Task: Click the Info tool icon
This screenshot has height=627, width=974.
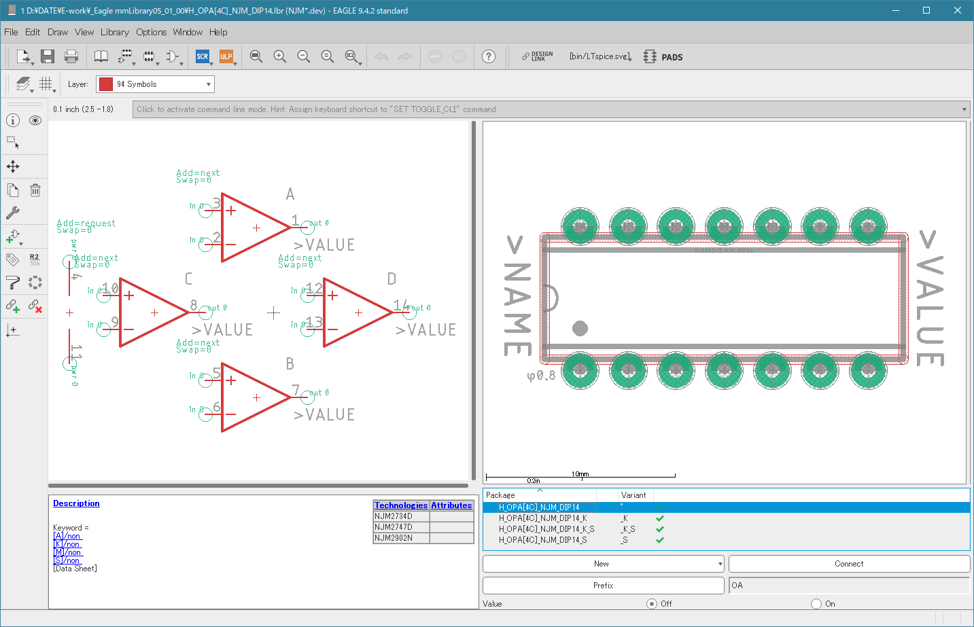Action: pyautogui.click(x=13, y=120)
